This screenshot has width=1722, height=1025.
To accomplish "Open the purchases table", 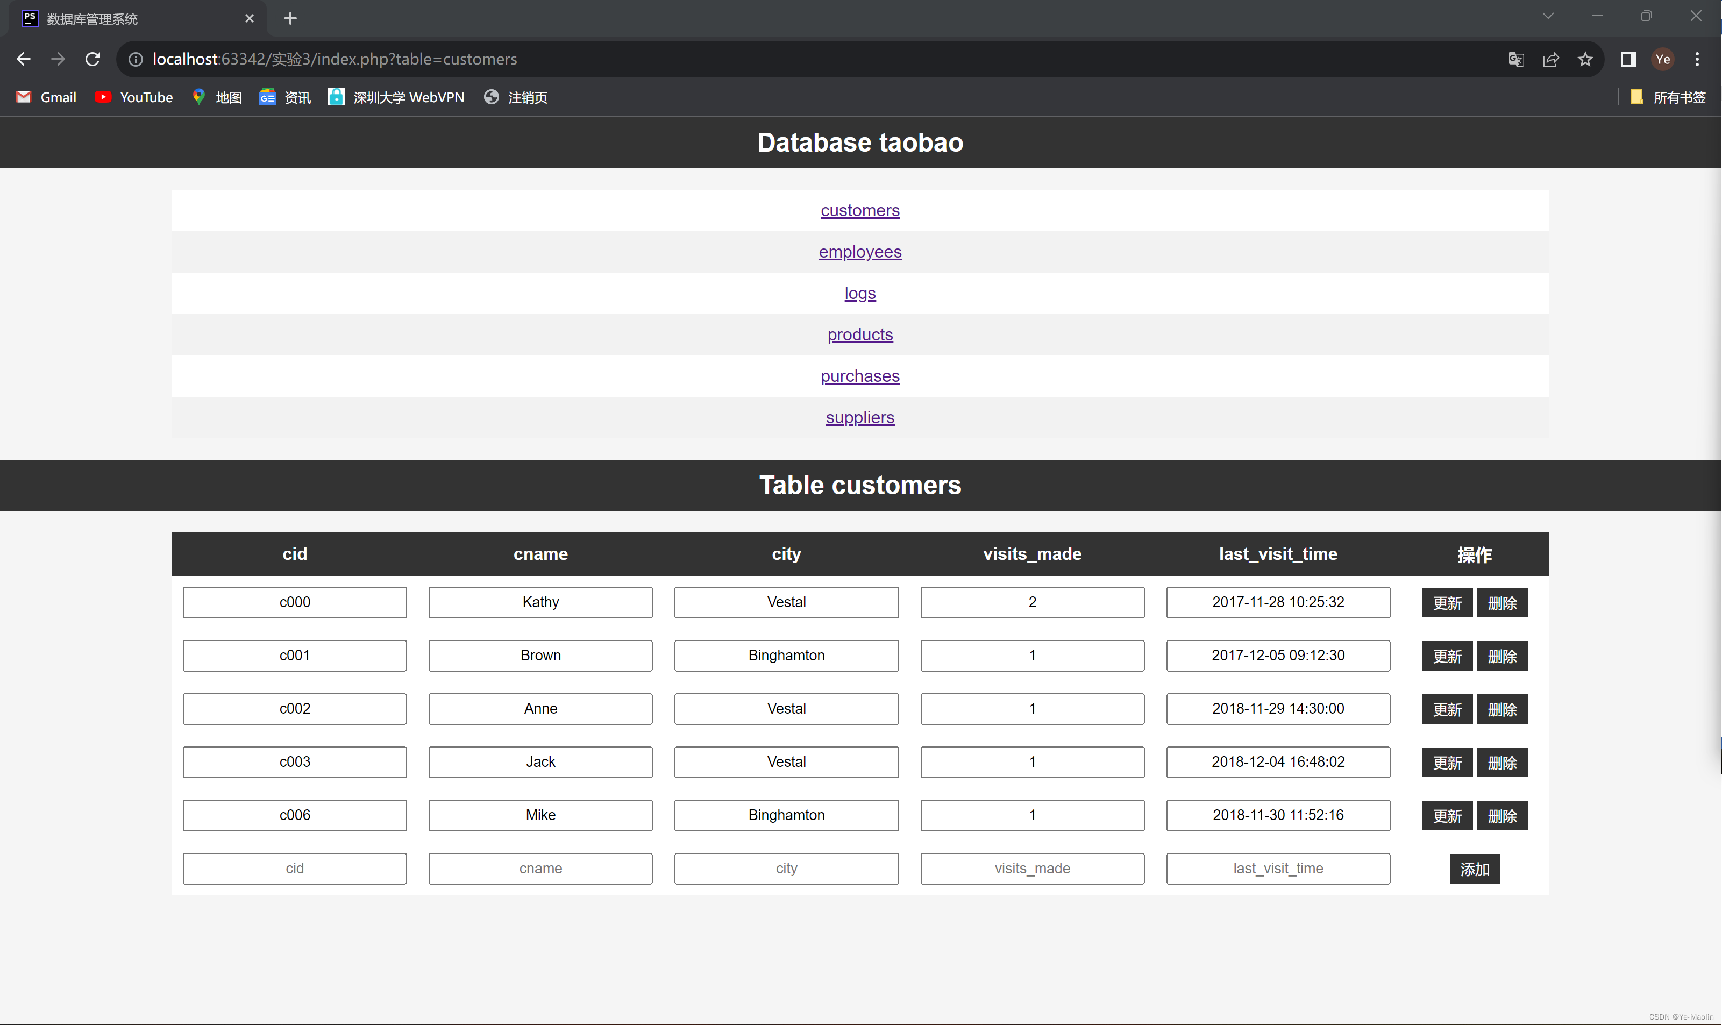I will pyautogui.click(x=860, y=376).
